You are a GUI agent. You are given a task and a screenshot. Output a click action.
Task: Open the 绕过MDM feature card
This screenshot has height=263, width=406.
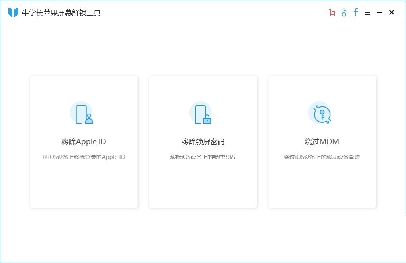click(x=322, y=141)
